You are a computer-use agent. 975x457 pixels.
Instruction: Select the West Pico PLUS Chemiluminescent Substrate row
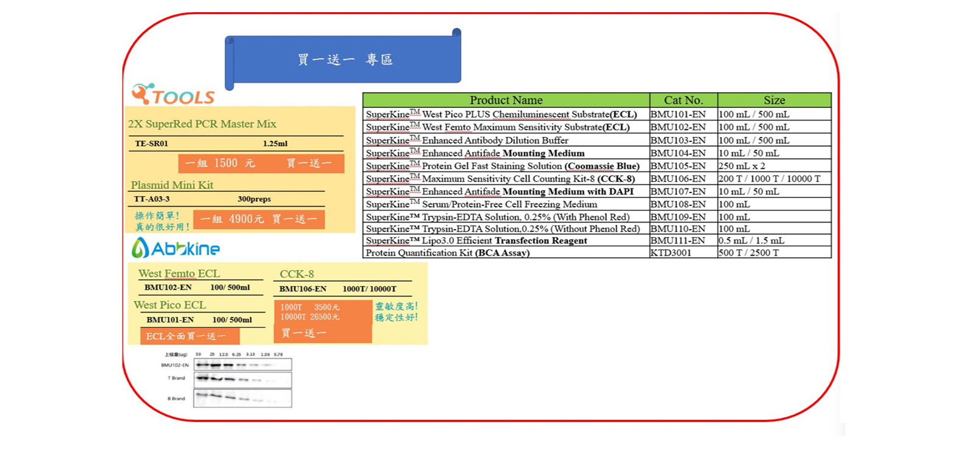pos(597,114)
